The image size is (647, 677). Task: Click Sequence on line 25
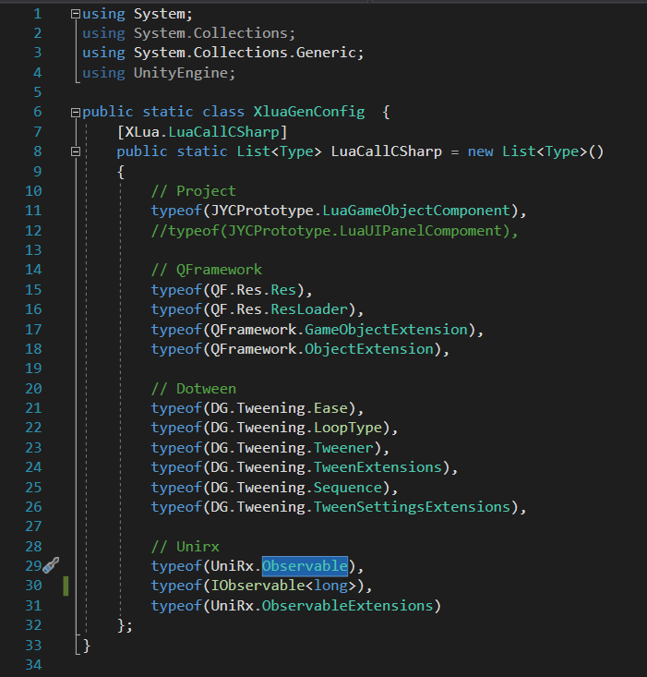[348, 488]
